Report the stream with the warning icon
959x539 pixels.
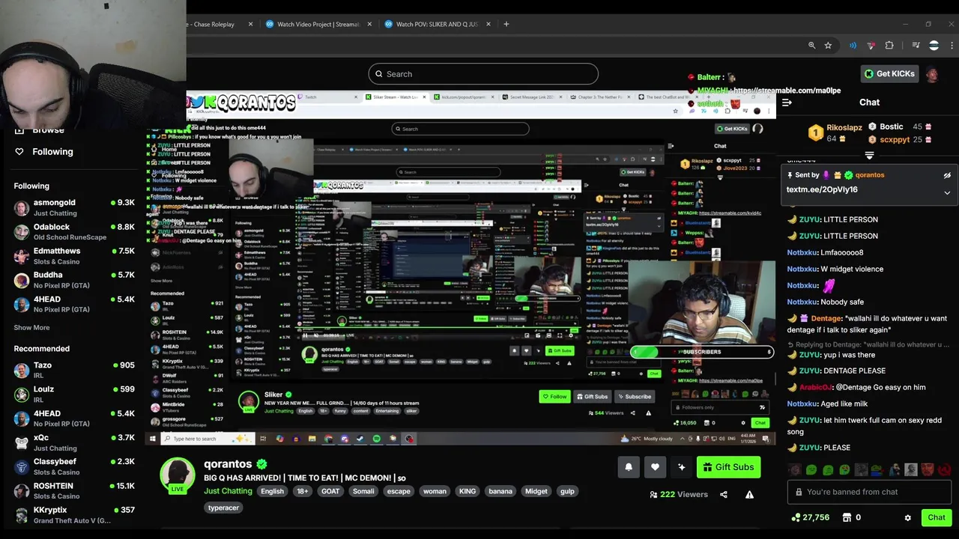coord(749,494)
